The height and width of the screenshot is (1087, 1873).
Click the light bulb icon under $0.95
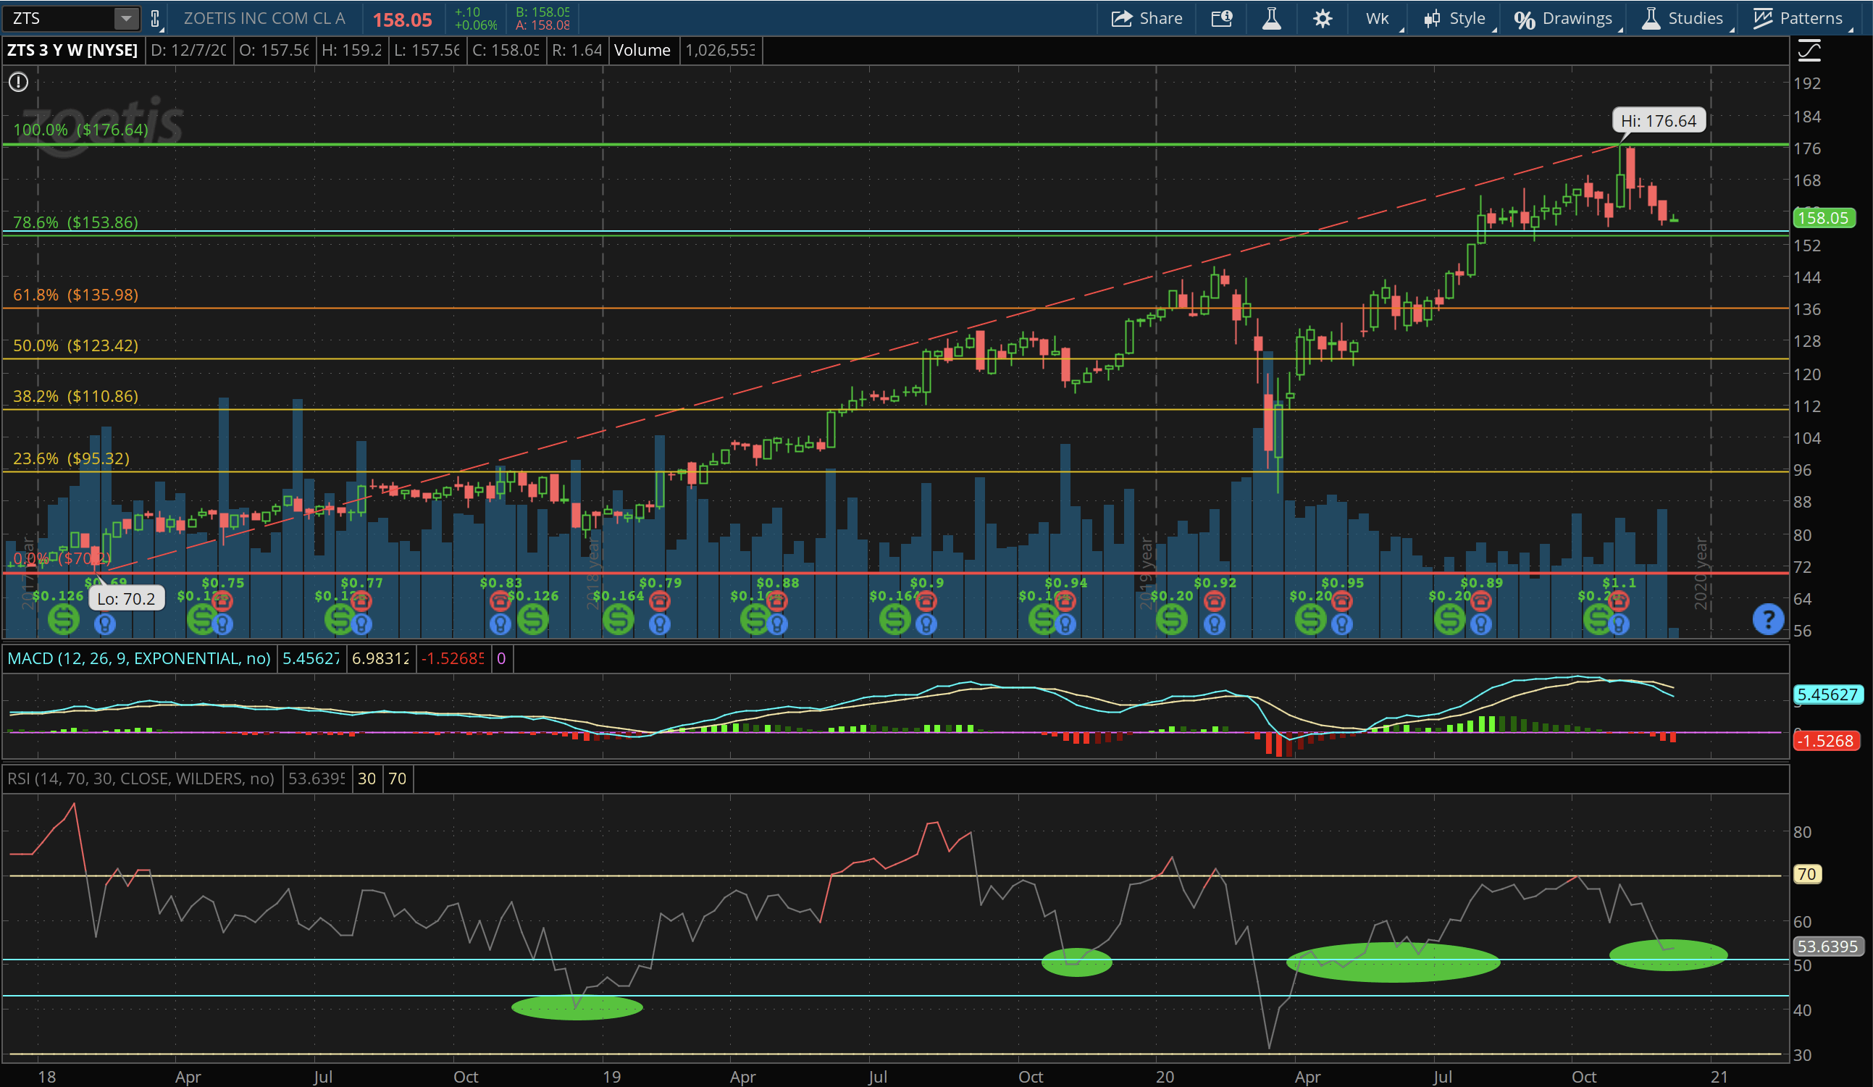[x=1341, y=624]
